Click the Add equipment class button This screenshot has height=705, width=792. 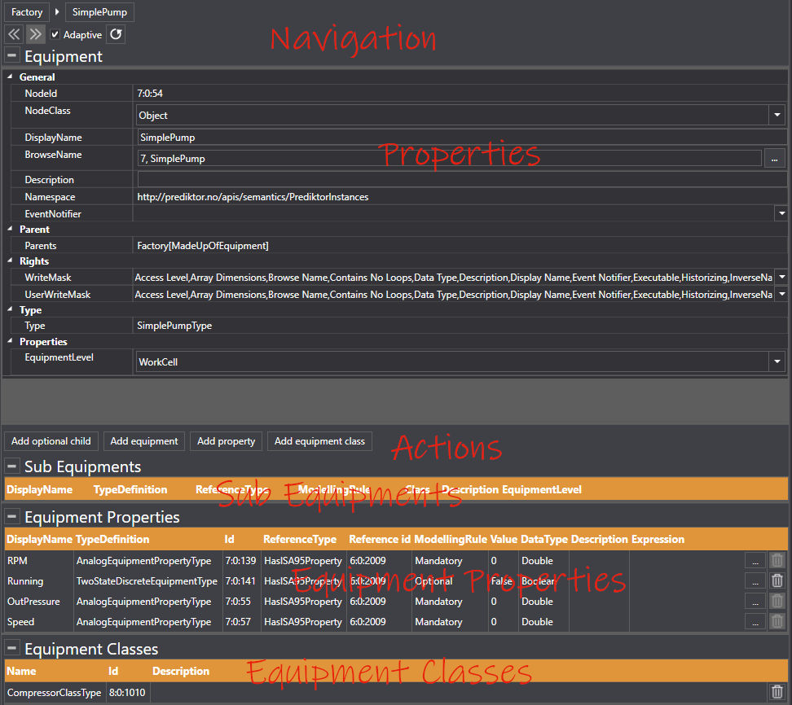pos(319,441)
